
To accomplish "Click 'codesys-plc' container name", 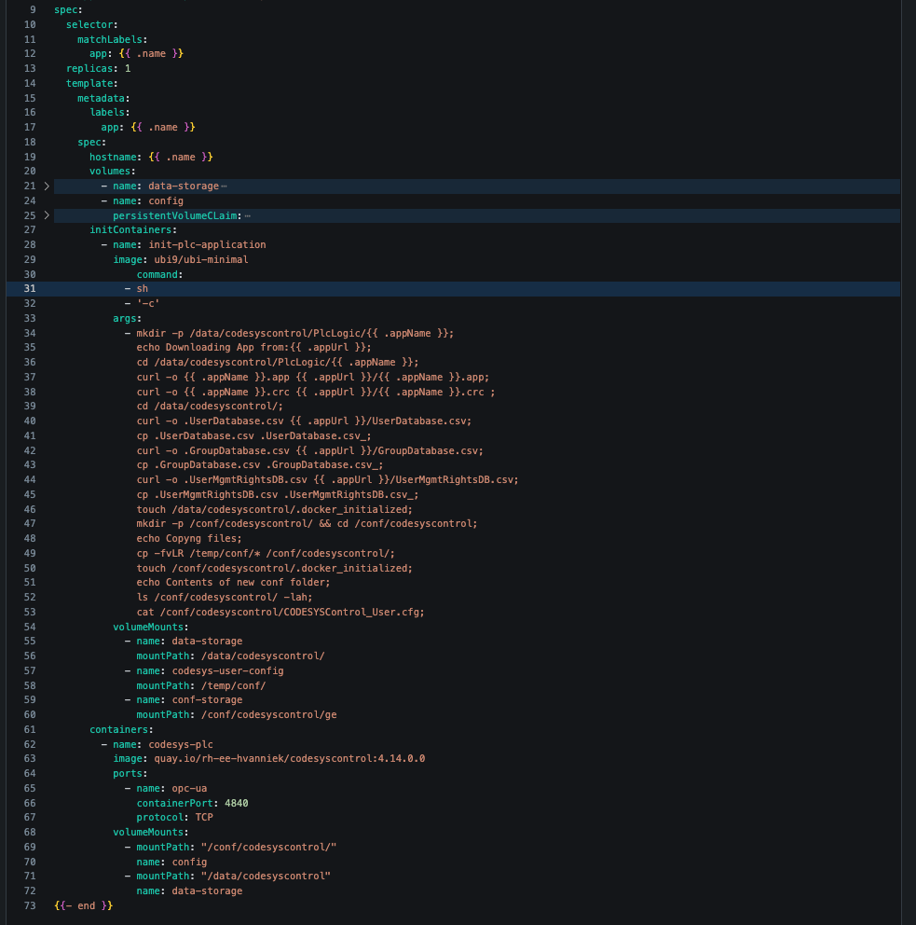I will 181,744.
